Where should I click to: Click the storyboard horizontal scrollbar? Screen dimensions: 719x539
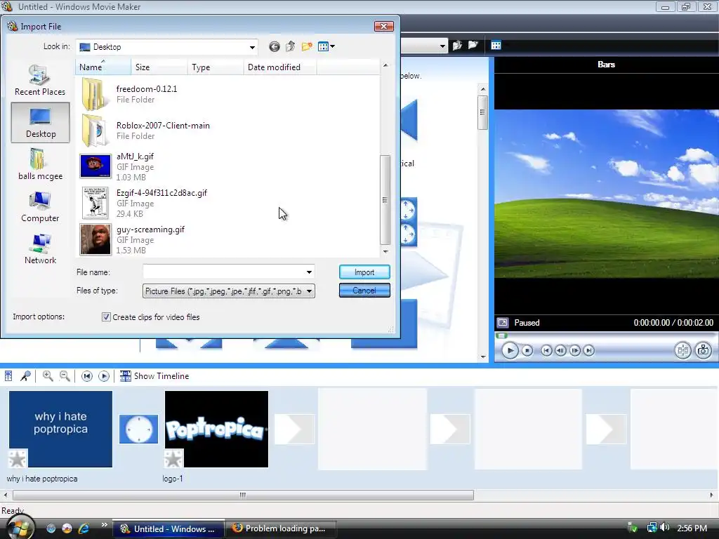pos(243,495)
